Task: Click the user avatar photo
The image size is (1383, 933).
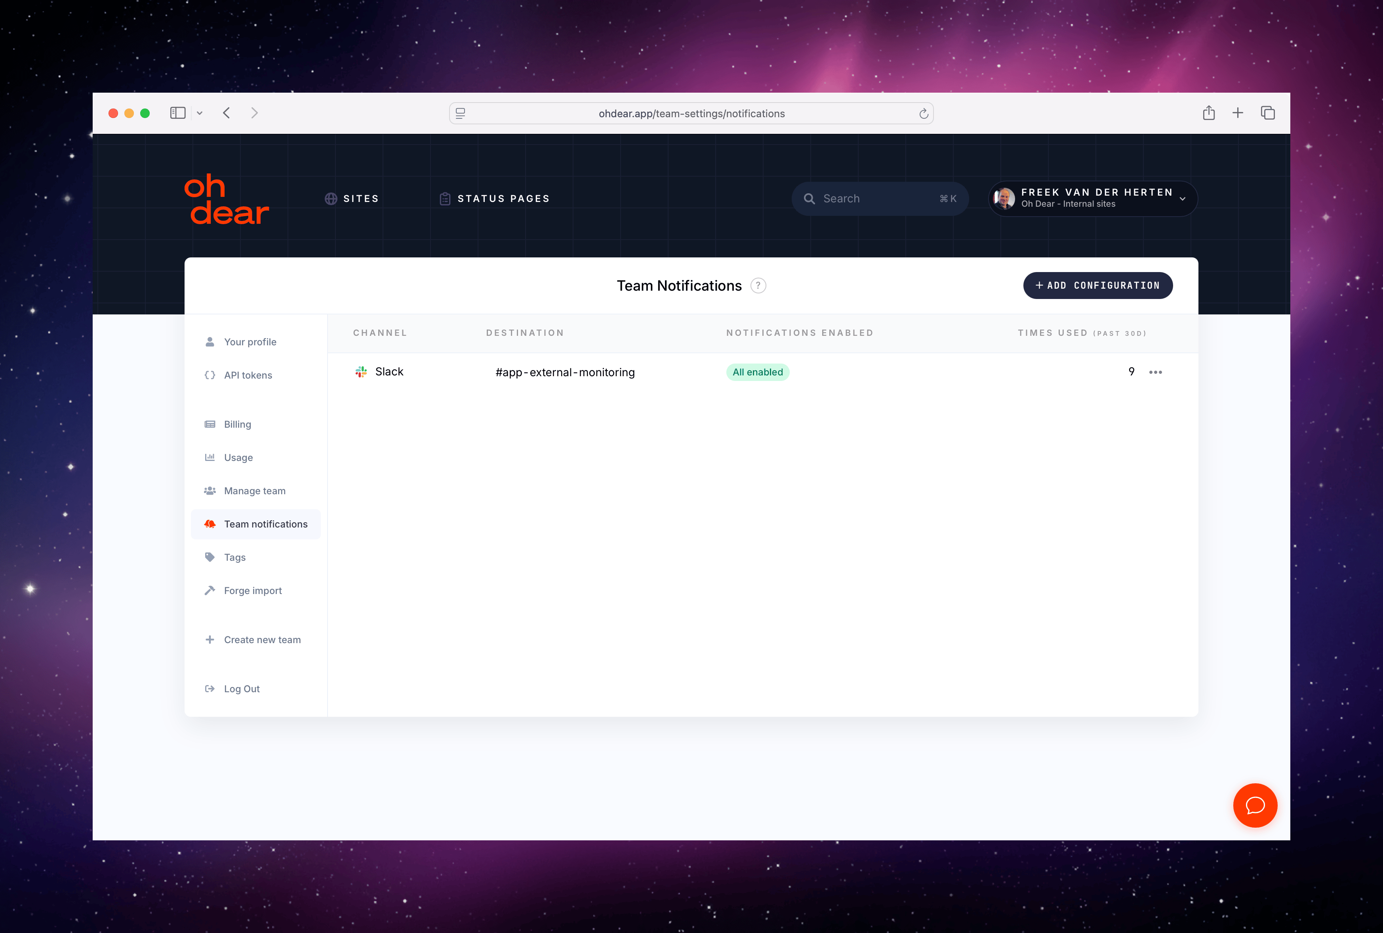Action: click(x=1004, y=199)
